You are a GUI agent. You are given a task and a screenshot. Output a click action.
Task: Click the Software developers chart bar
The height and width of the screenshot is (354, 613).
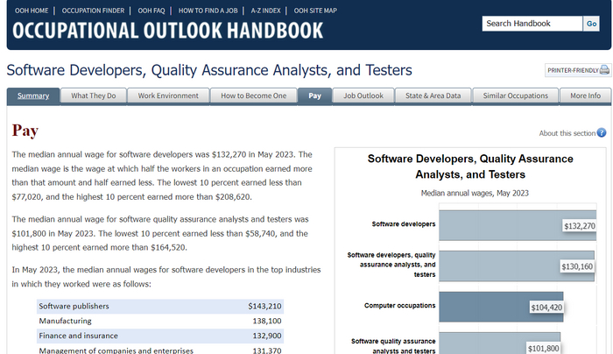(518, 225)
